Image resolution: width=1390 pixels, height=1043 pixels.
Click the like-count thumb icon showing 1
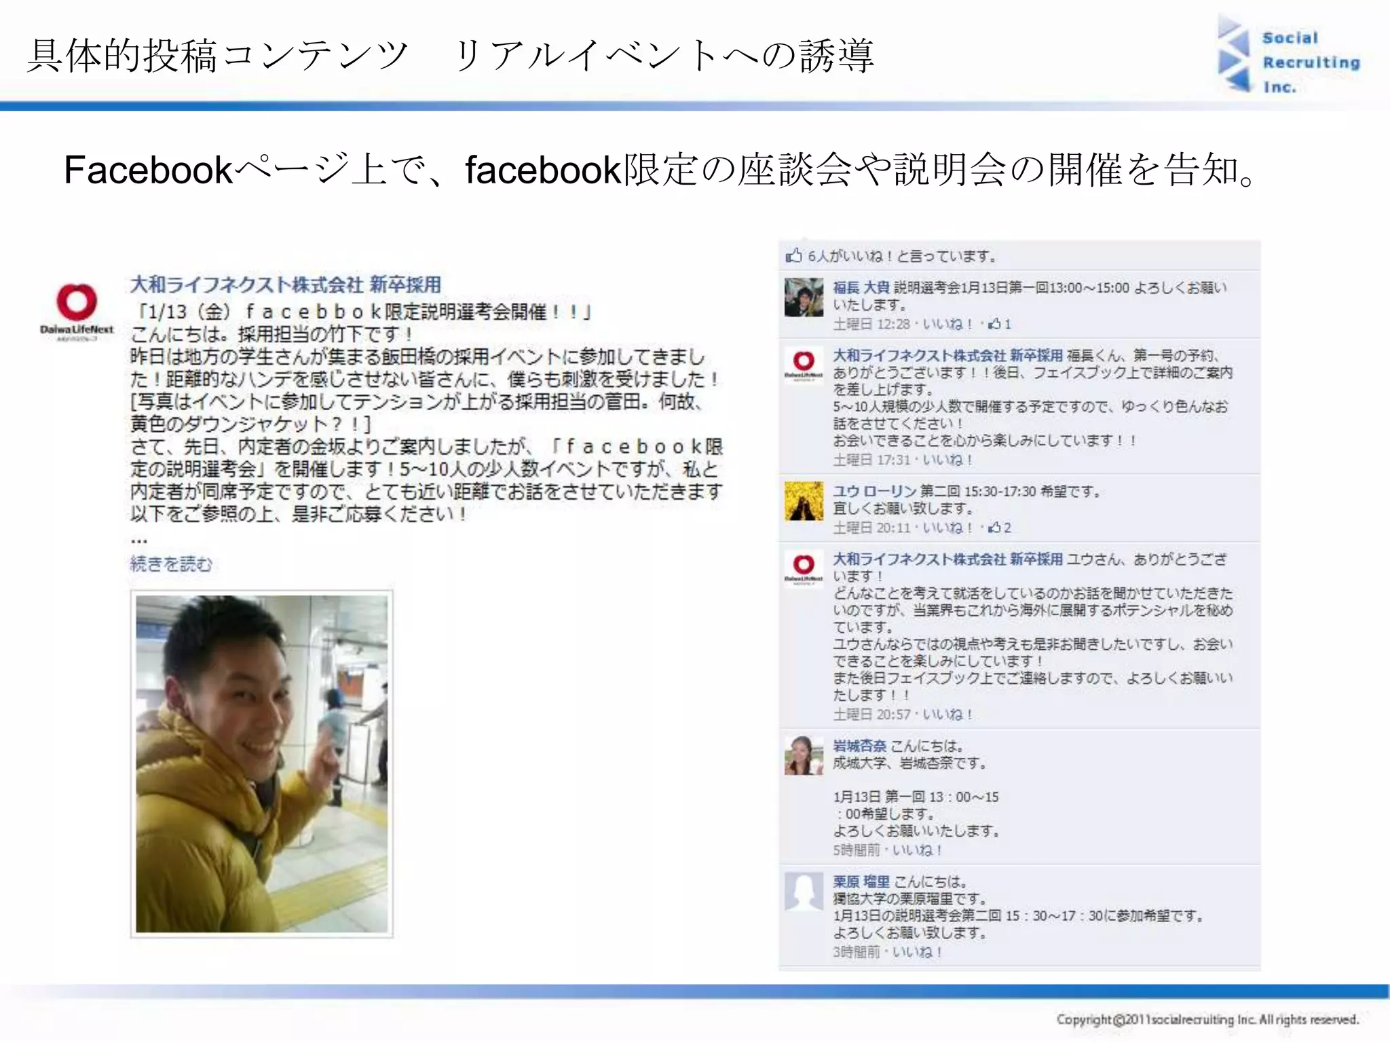994,324
